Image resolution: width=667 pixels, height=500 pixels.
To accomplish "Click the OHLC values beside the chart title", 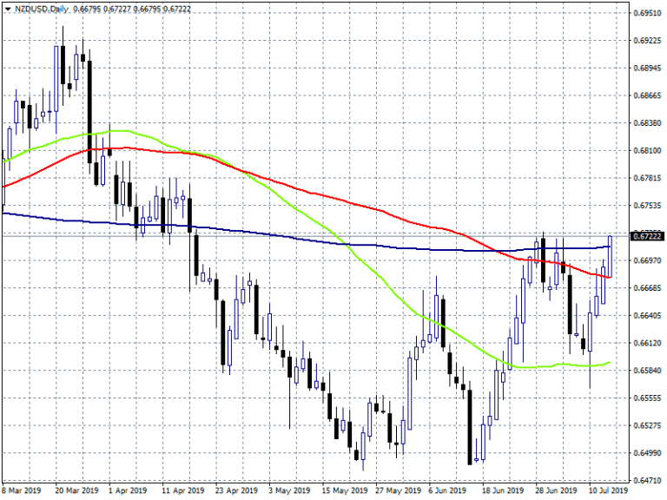I will tap(131, 10).
